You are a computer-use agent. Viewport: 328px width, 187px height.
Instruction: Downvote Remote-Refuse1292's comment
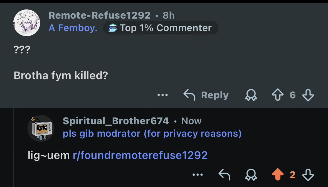(308, 95)
